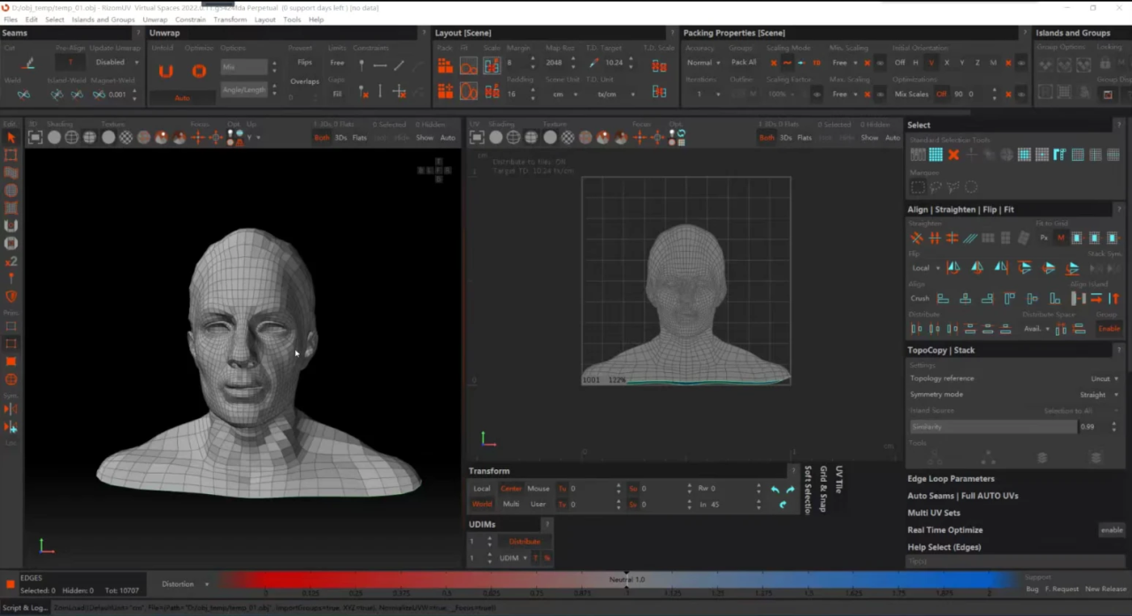Click the top Scale icon in Layout panel

click(x=492, y=66)
